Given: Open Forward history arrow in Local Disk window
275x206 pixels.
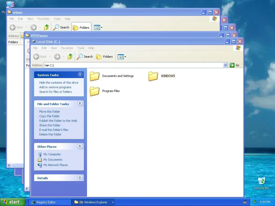Looking at the screenshot, I should (x=63, y=57).
